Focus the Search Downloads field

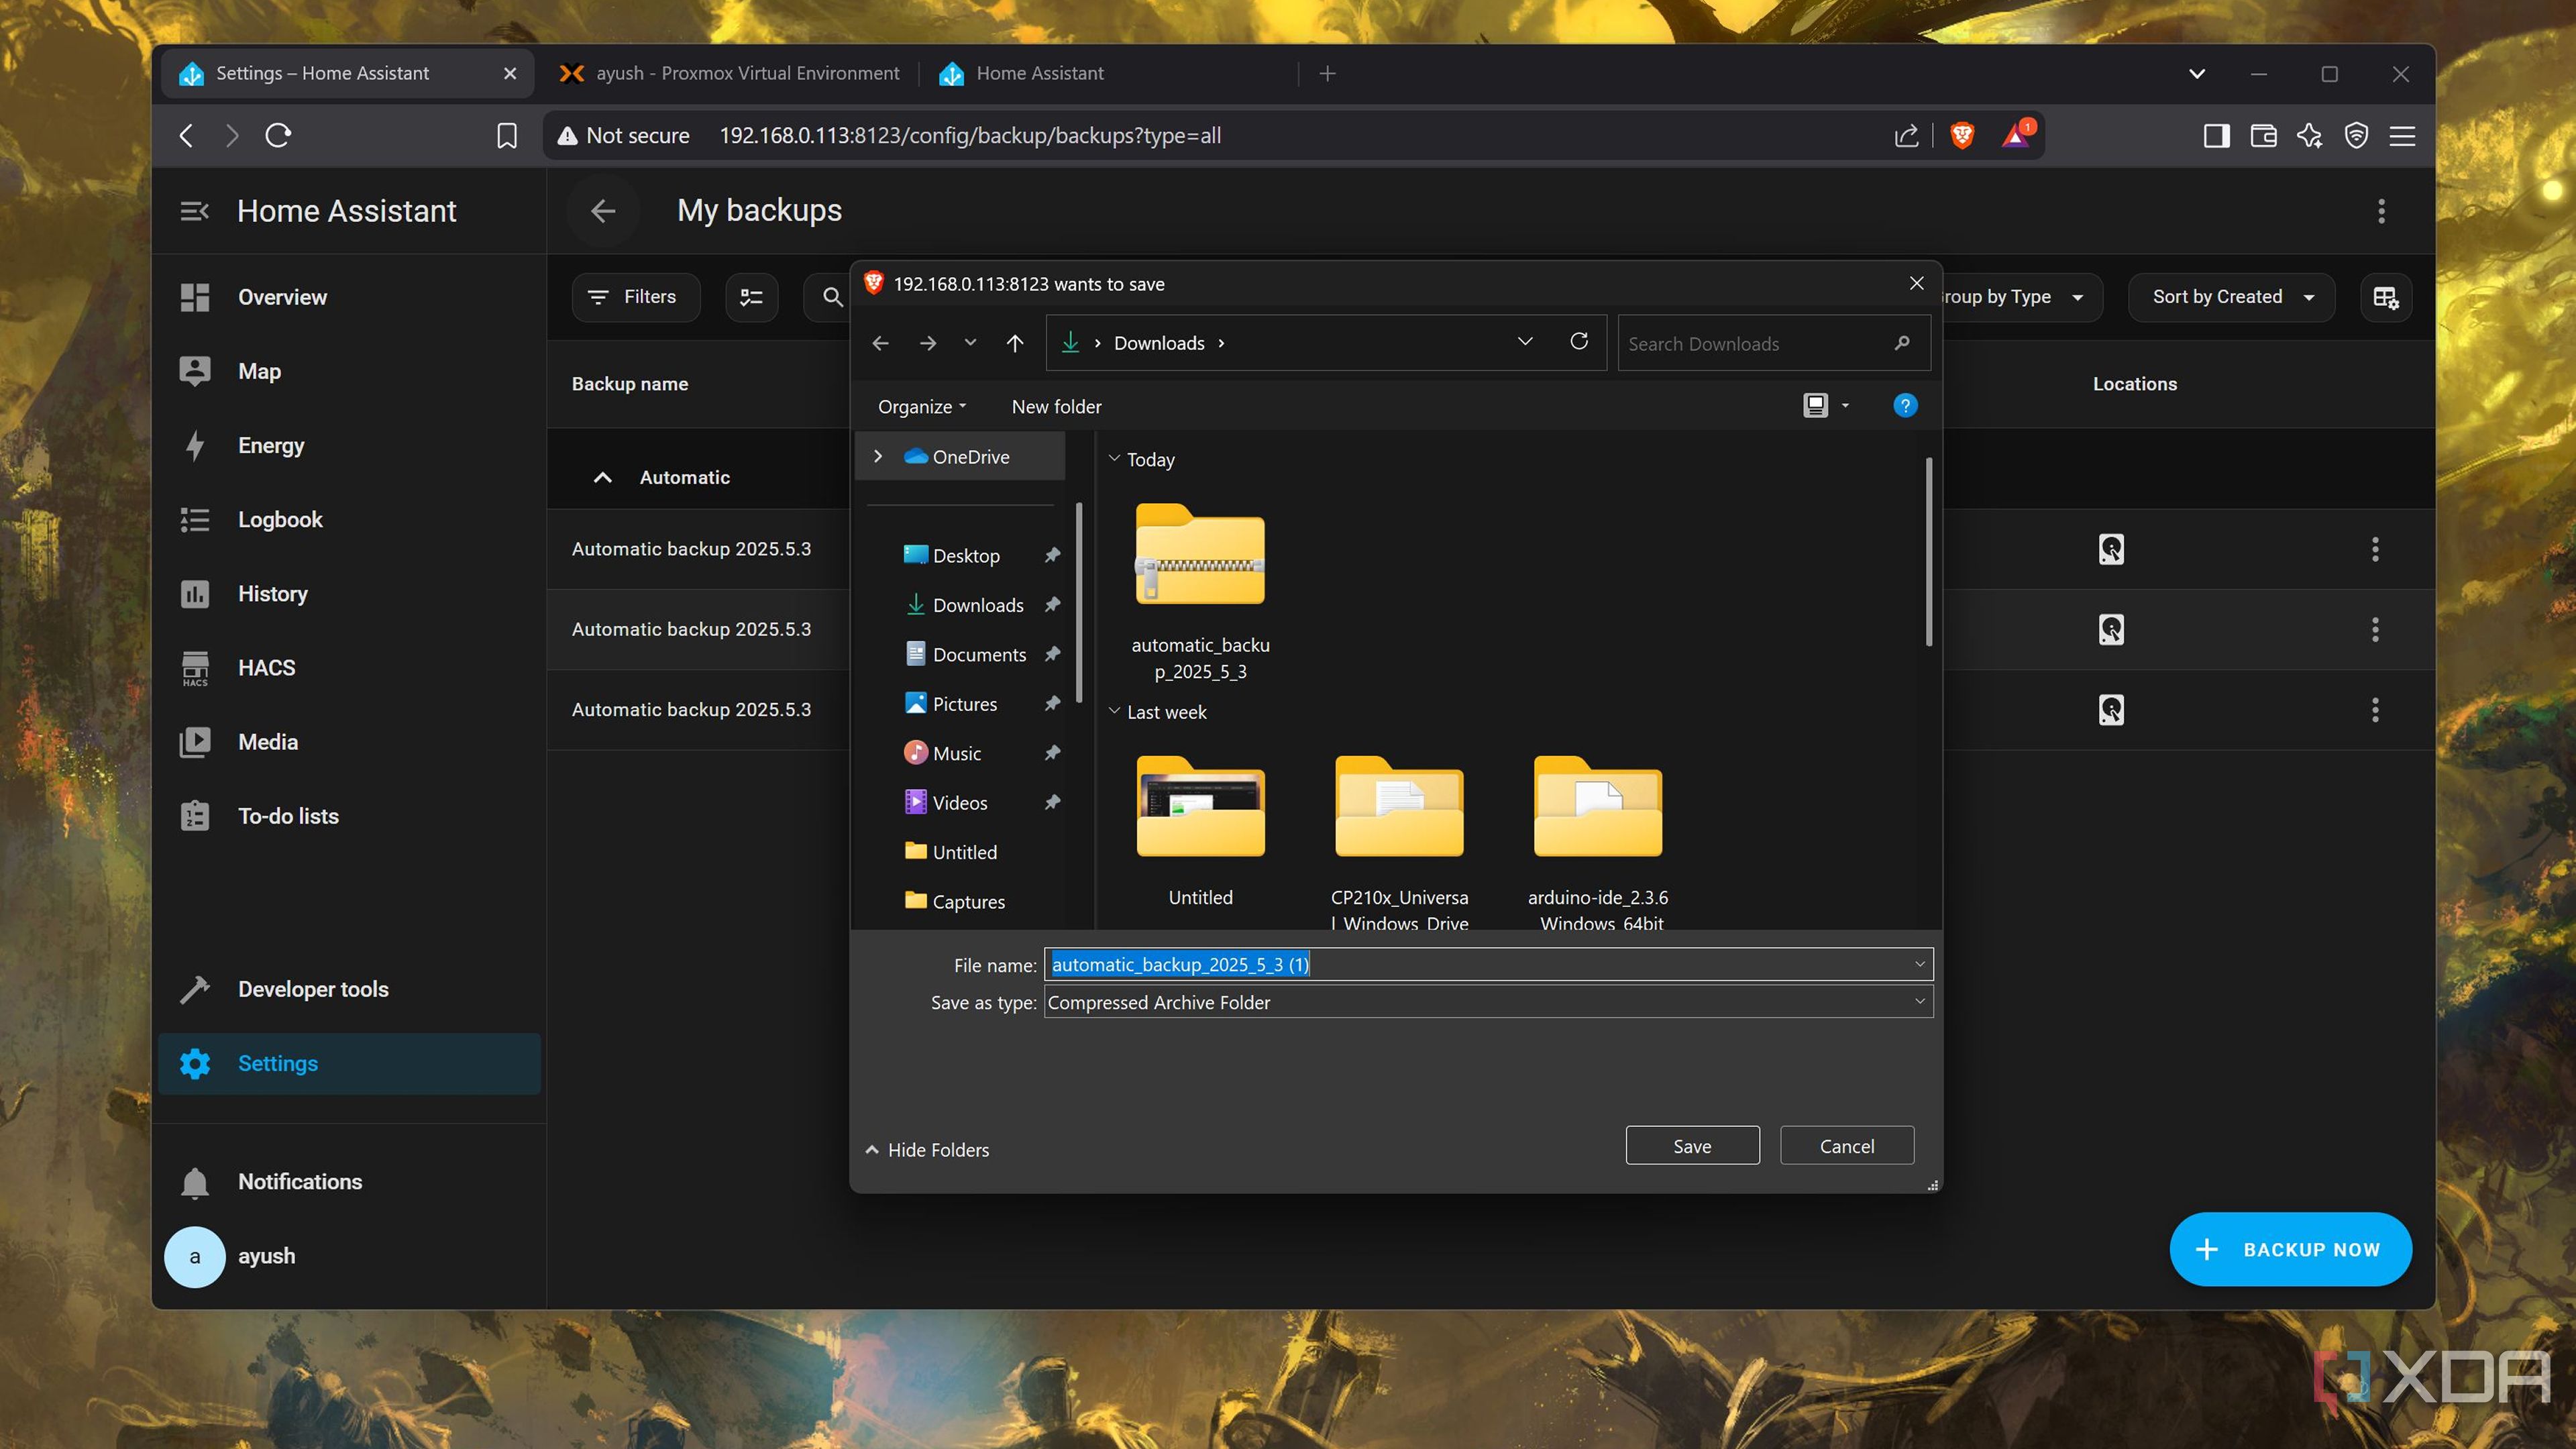pos(1773,343)
